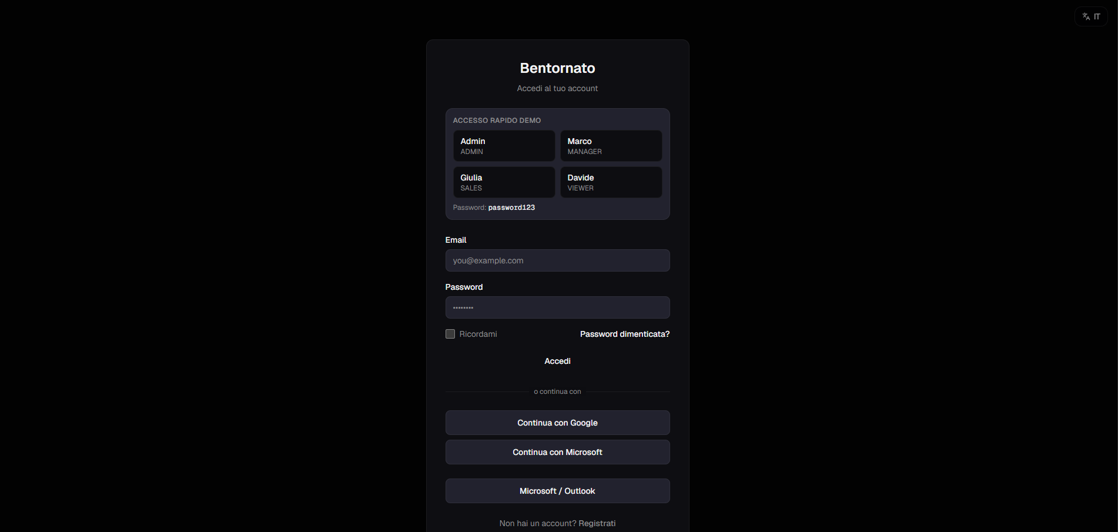Click the o continua con divider text

pos(557,392)
